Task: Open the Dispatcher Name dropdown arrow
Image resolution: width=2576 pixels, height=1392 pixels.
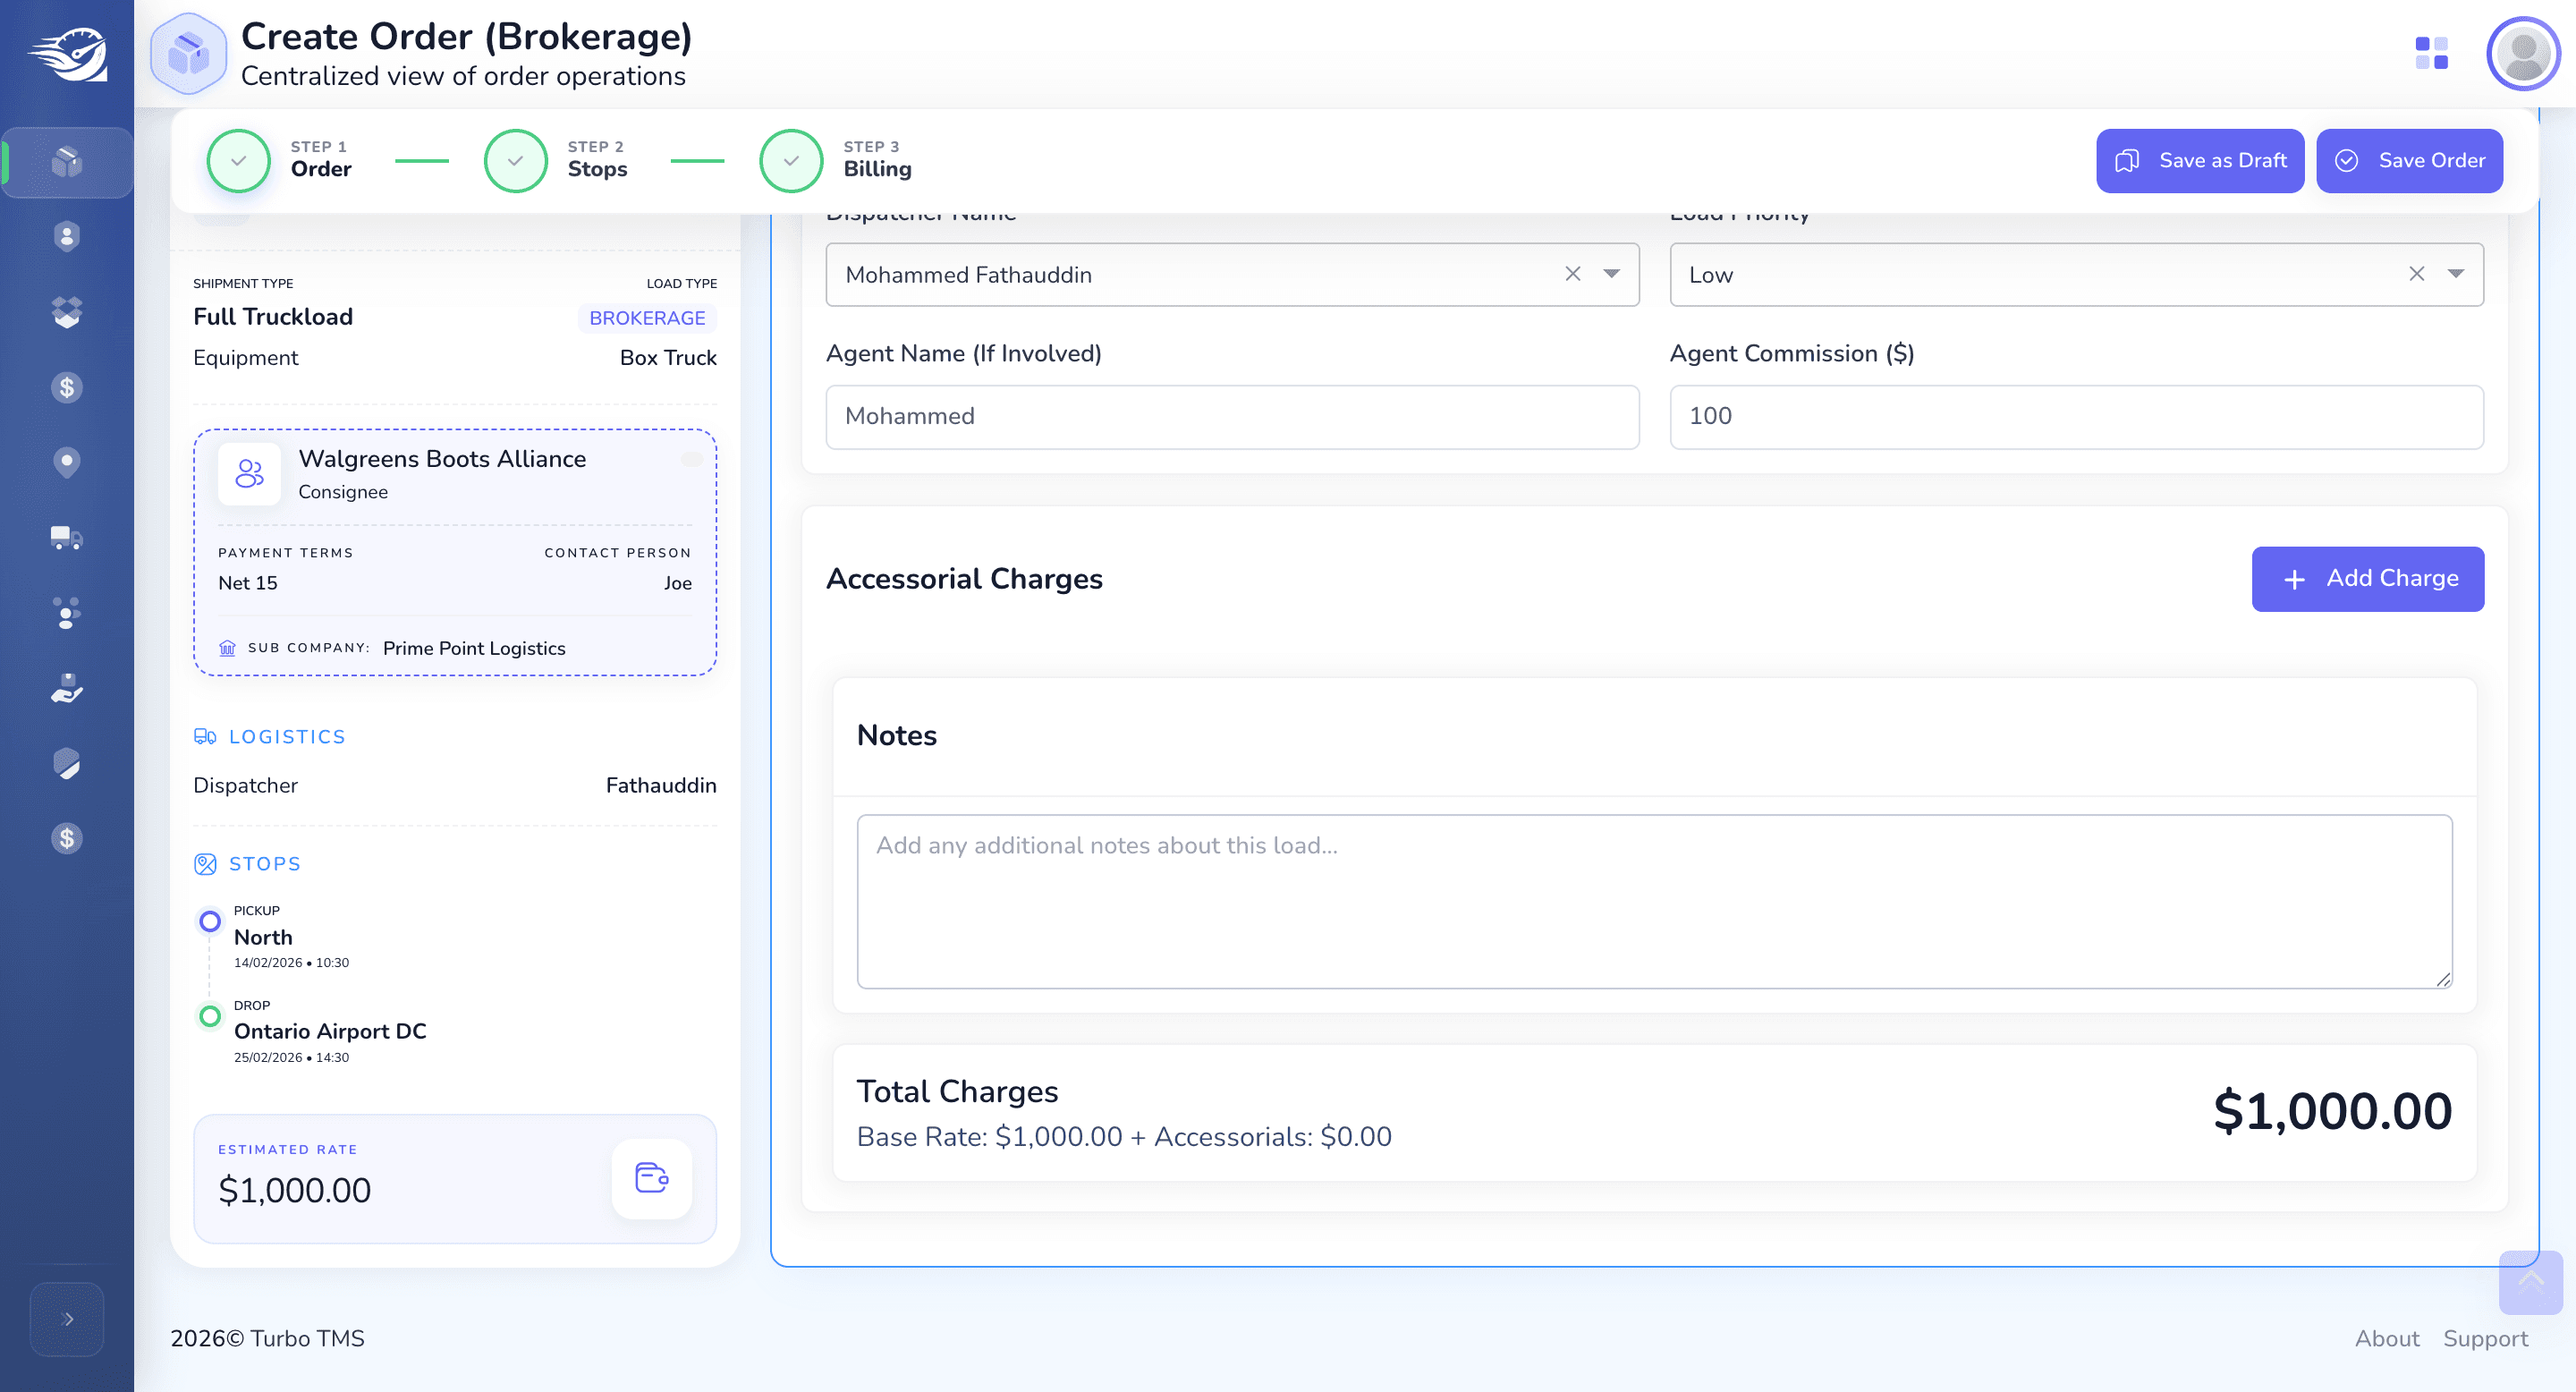Action: pos(1611,274)
